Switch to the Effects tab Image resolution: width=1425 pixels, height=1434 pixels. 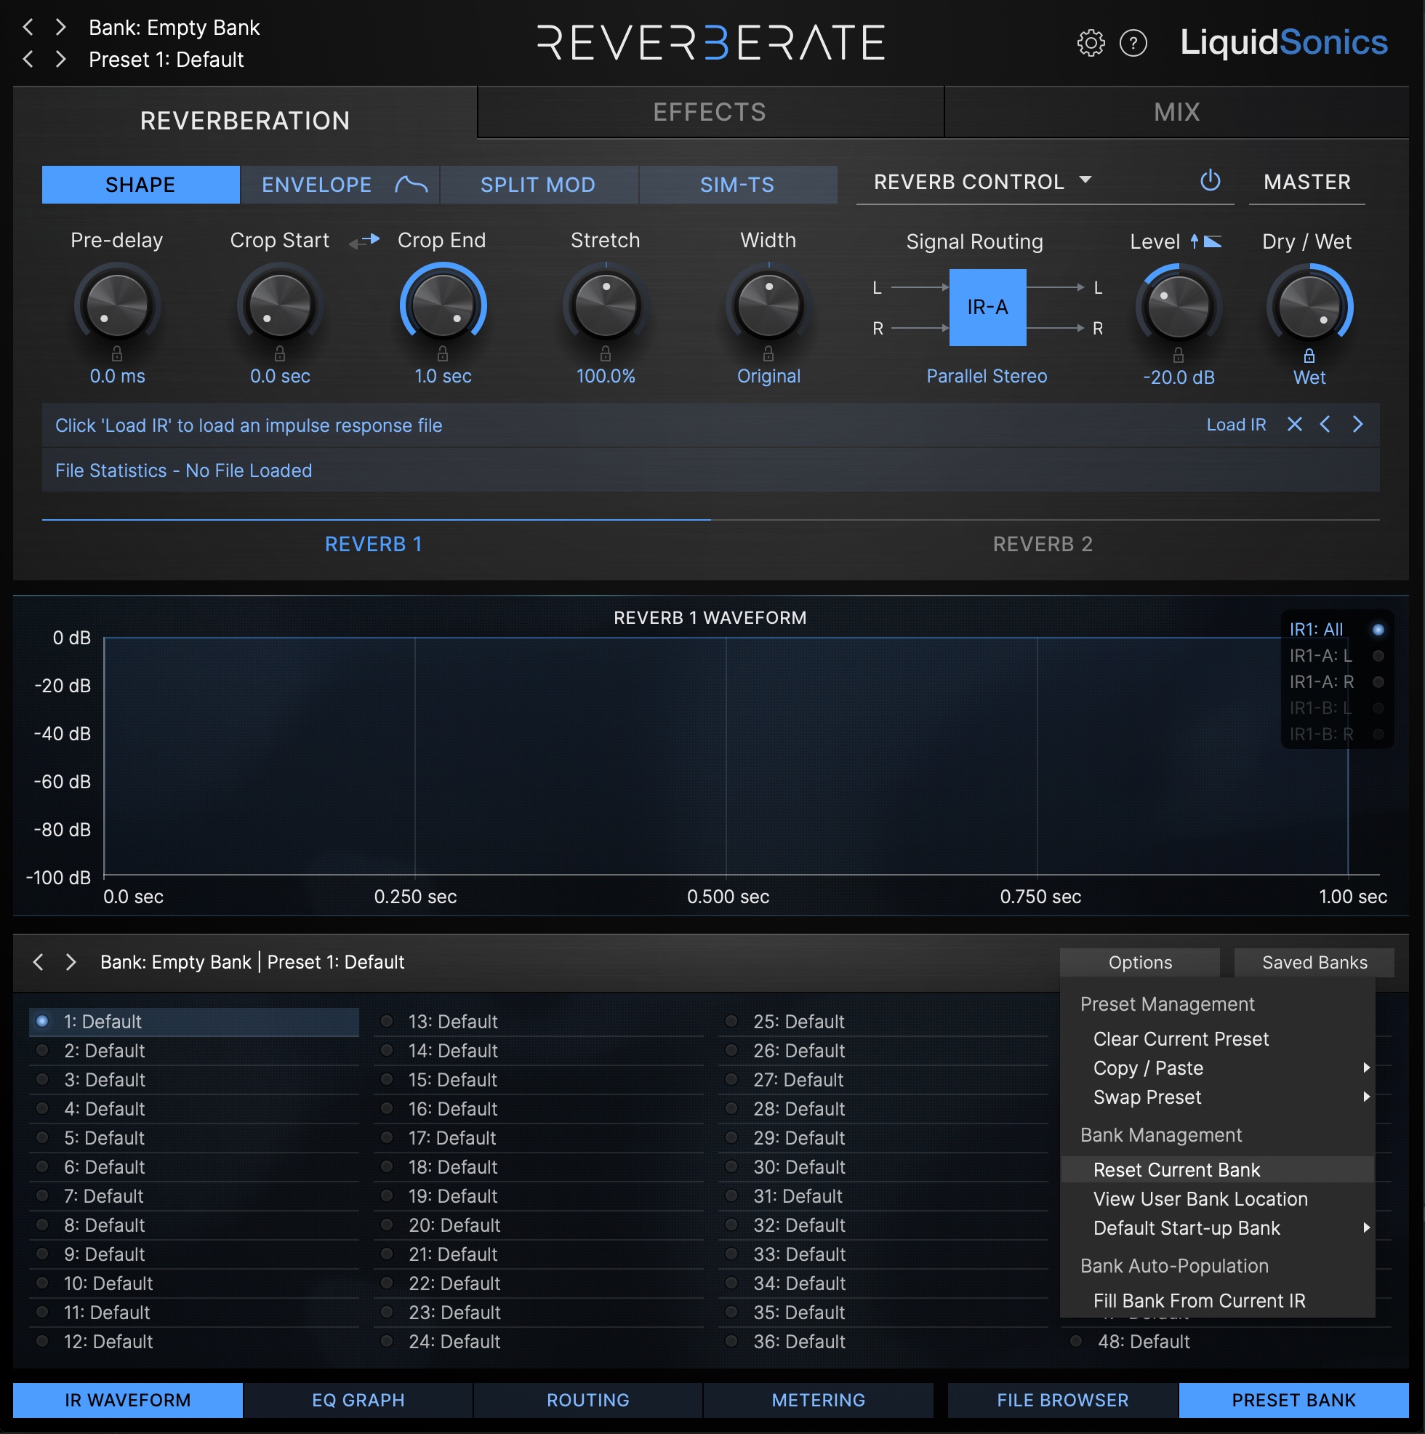click(710, 112)
